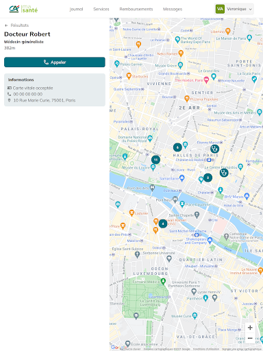Click the Appeler call button

55,62
